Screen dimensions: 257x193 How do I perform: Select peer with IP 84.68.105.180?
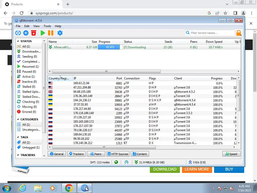pyautogui.click(x=82, y=92)
